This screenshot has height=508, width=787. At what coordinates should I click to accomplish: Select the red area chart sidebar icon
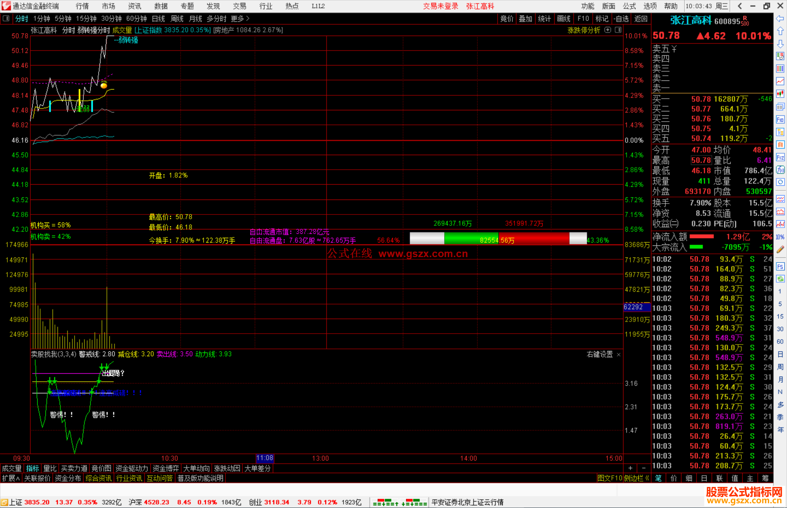[x=780, y=212]
